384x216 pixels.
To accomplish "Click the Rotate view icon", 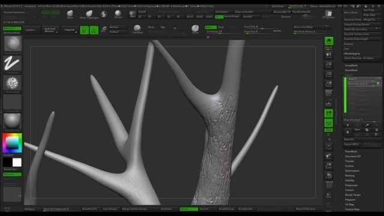I will click(x=329, y=175).
